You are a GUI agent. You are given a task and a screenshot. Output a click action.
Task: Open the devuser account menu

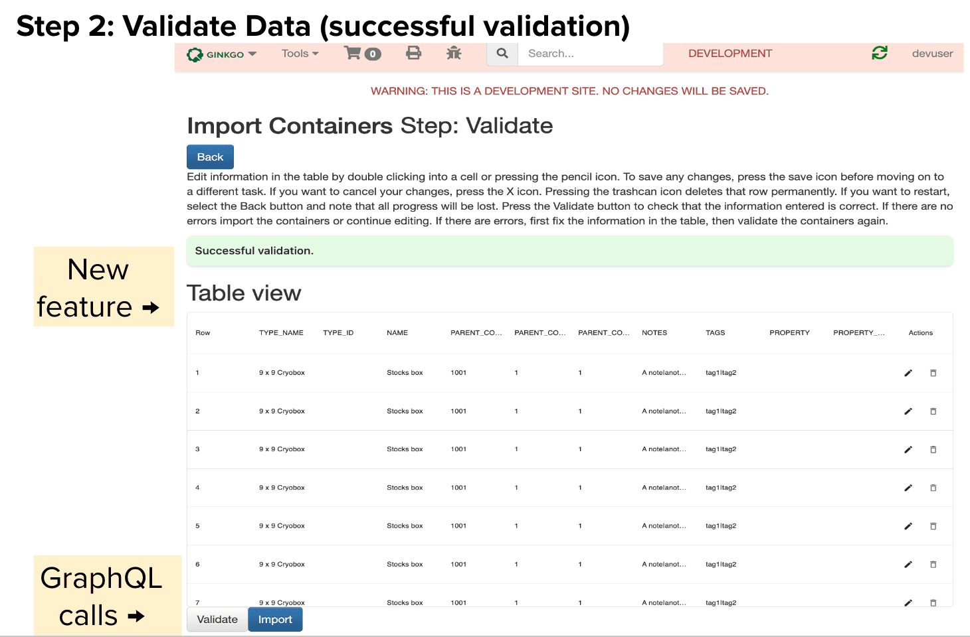(932, 54)
